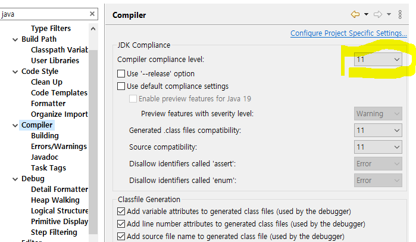Collapse the Compiler tree node
This screenshot has height=242, width=416.
click(15, 125)
